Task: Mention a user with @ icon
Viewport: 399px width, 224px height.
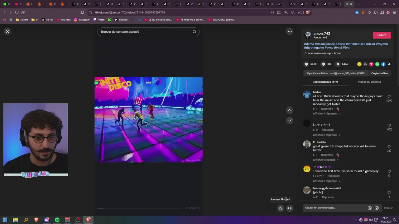Action: (x=370, y=208)
